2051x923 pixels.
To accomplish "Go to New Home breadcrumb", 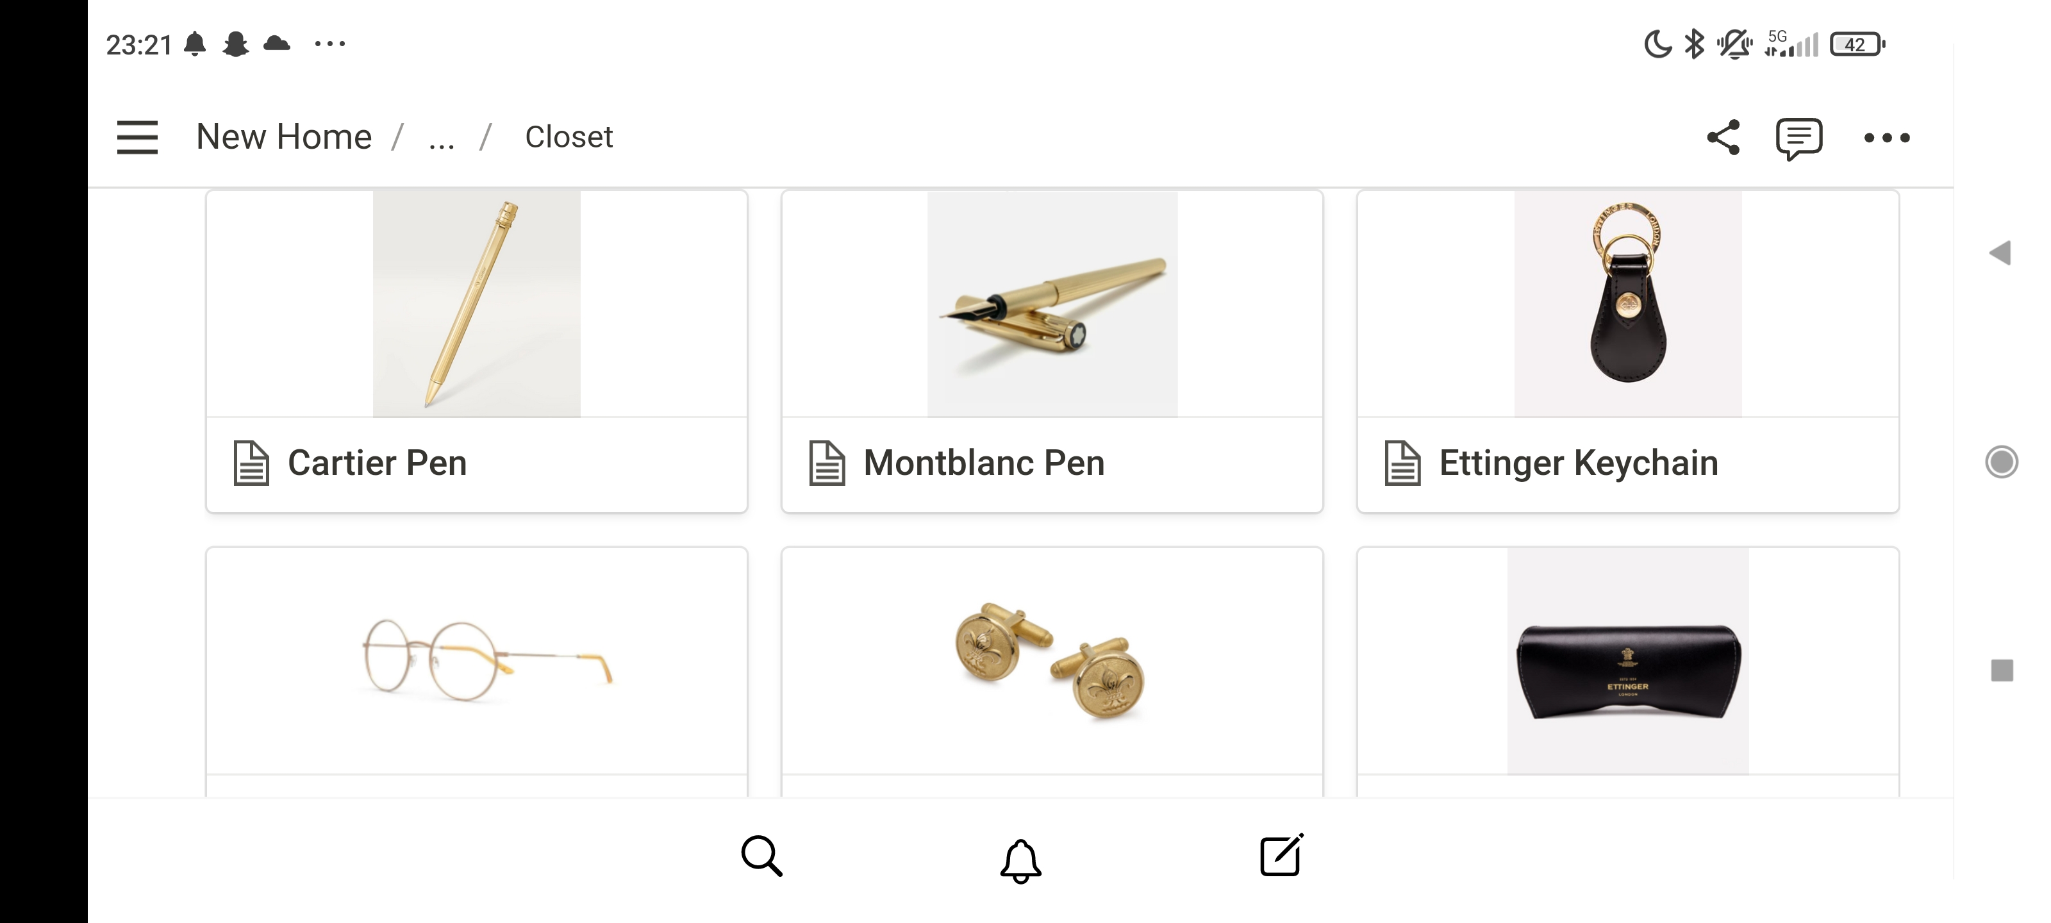I will click(283, 137).
